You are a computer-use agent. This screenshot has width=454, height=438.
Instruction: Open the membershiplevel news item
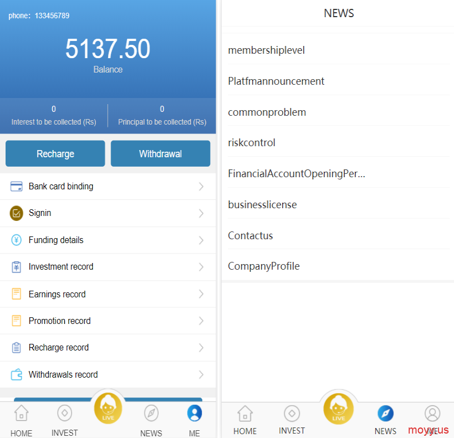coord(339,50)
